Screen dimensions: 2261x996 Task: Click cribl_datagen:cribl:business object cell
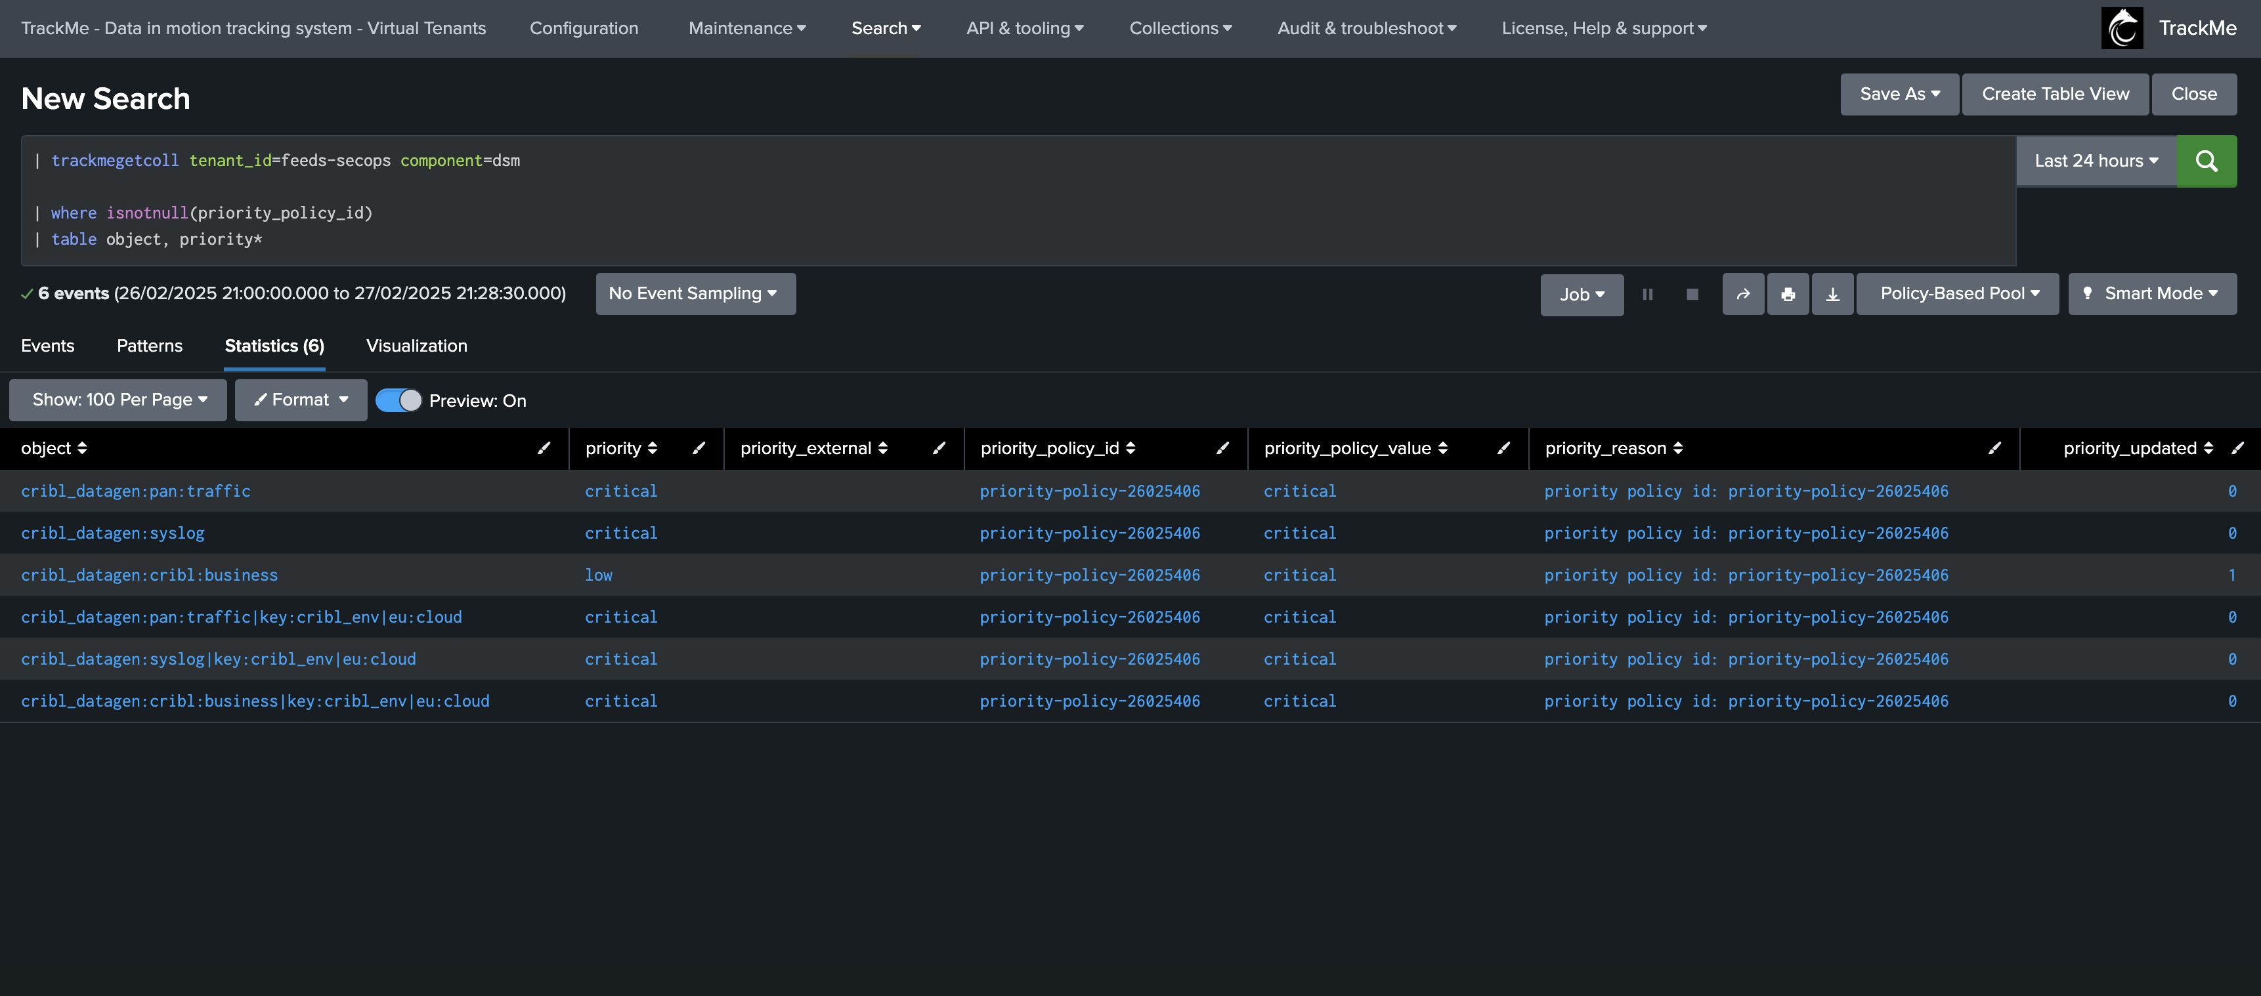click(x=149, y=575)
